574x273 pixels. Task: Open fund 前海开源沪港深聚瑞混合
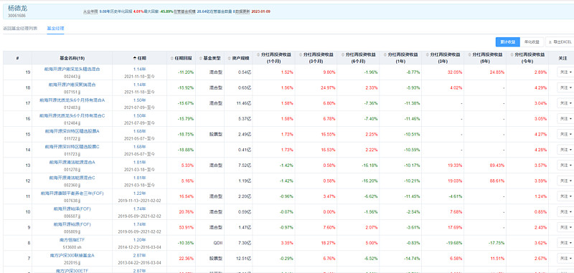72,85
